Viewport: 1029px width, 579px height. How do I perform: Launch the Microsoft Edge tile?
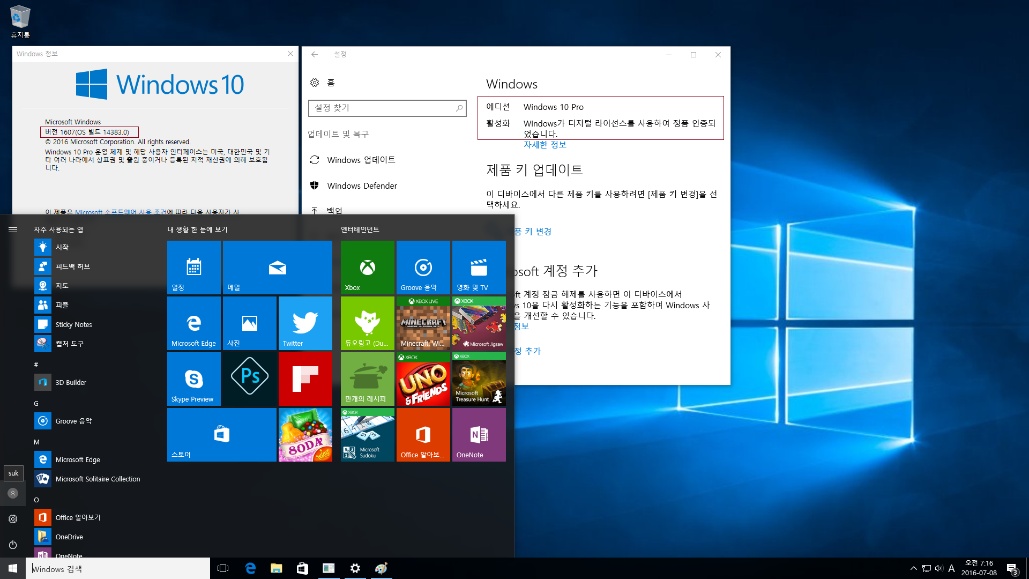pyautogui.click(x=194, y=323)
